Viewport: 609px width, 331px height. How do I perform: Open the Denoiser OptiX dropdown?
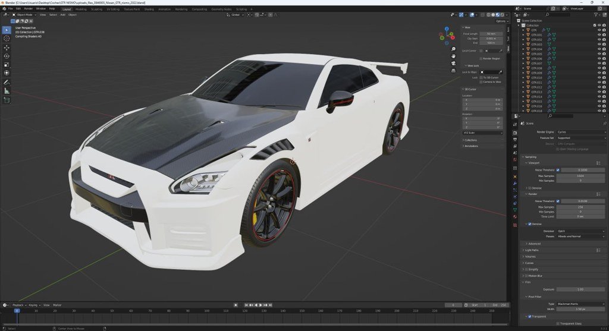tap(580, 231)
